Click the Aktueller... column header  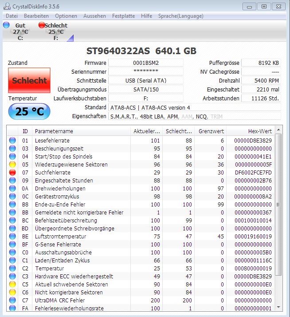pos(147,131)
